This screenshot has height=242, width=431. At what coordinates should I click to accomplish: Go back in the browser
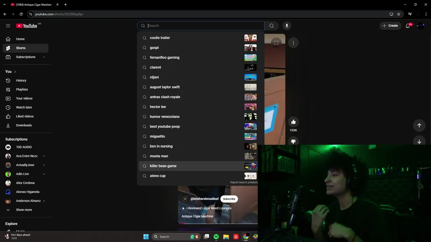[x=5, y=14]
